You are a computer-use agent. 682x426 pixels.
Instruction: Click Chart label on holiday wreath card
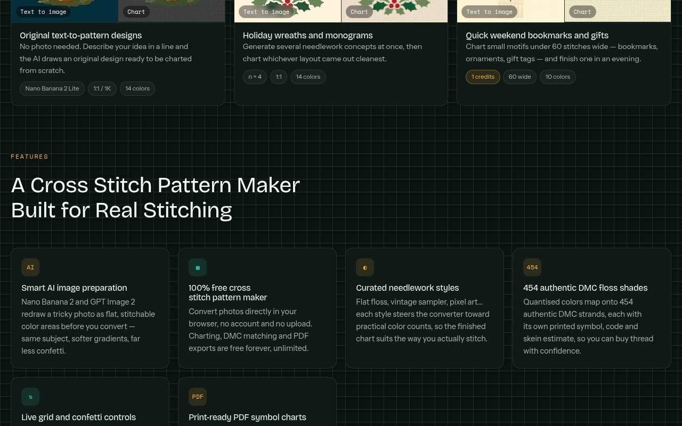pyautogui.click(x=359, y=12)
